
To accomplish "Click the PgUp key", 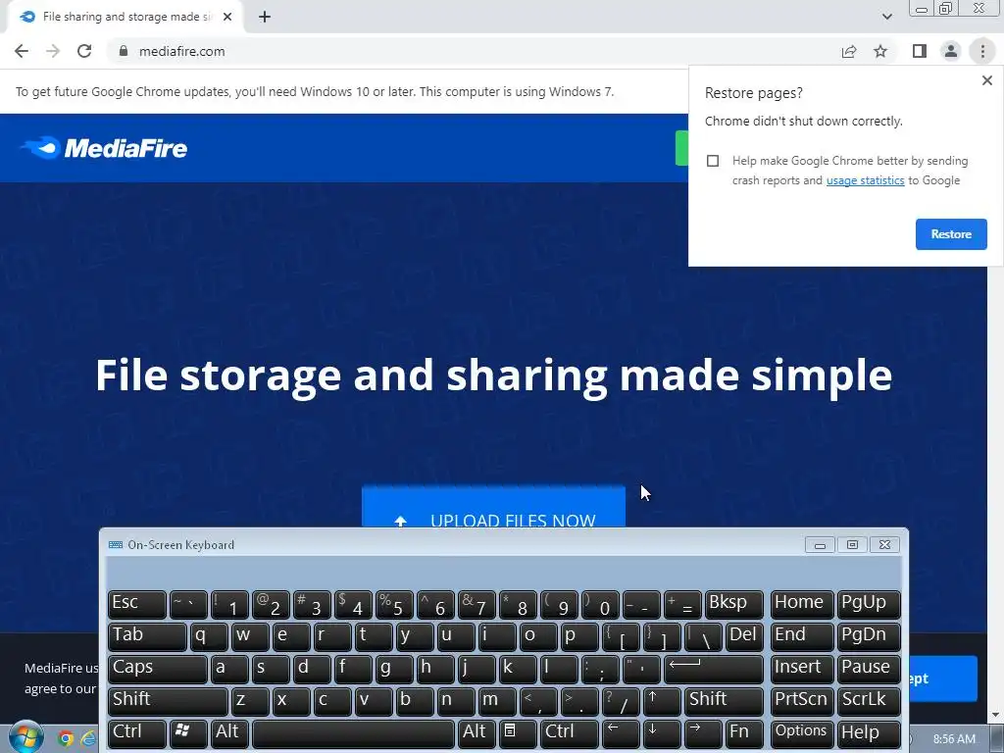I will pyautogui.click(x=869, y=604).
